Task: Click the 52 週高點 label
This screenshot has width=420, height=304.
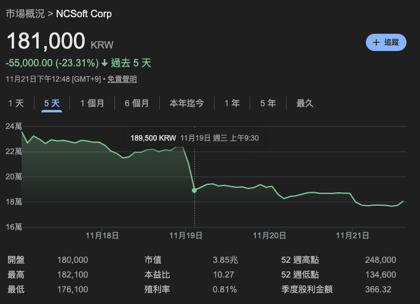Action: click(x=300, y=260)
